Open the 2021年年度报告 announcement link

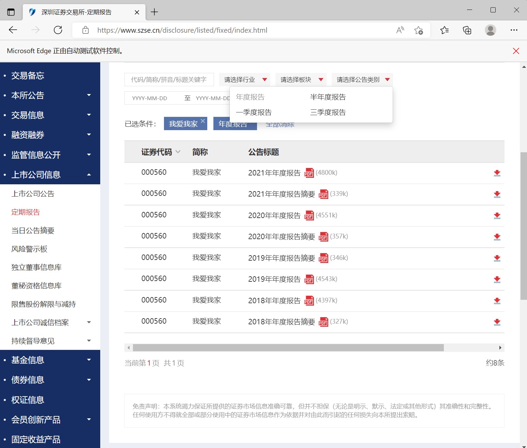[x=274, y=173]
